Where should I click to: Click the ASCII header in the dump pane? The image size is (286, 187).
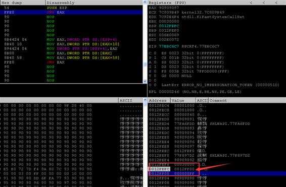coord(130,100)
